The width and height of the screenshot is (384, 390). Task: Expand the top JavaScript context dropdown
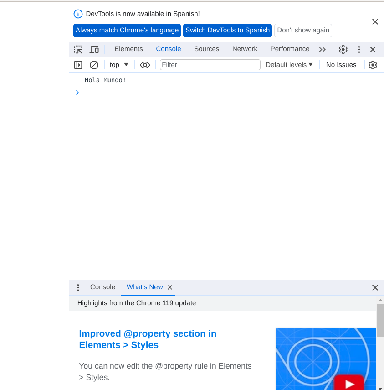point(119,65)
